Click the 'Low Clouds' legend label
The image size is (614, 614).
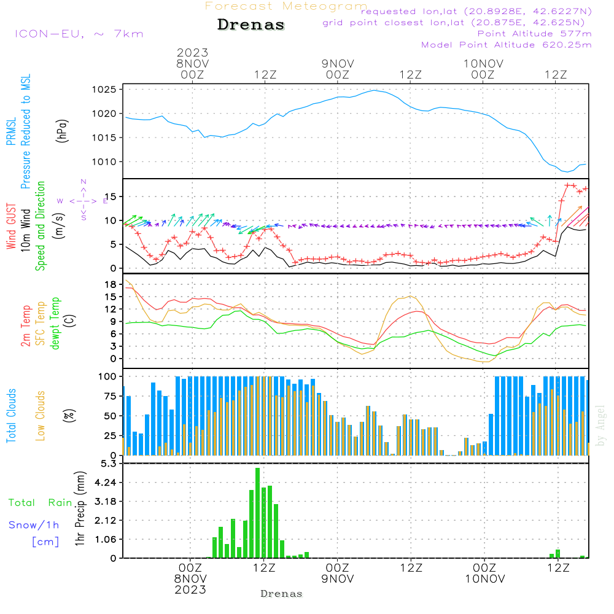[40, 416]
